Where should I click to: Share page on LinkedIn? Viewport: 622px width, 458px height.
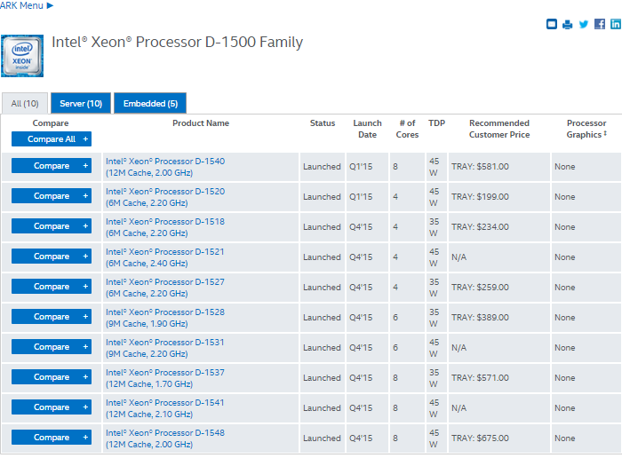[616, 24]
